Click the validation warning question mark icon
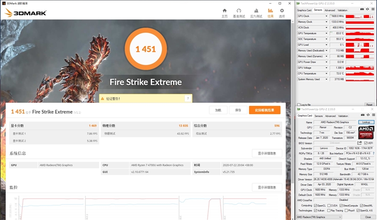377x220 pixels. (x=188, y=99)
